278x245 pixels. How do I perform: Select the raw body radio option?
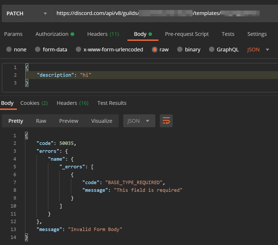pyautogui.click(x=155, y=50)
